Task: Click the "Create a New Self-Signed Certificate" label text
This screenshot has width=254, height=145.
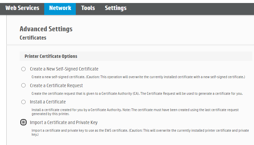Action: (x=64, y=69)
